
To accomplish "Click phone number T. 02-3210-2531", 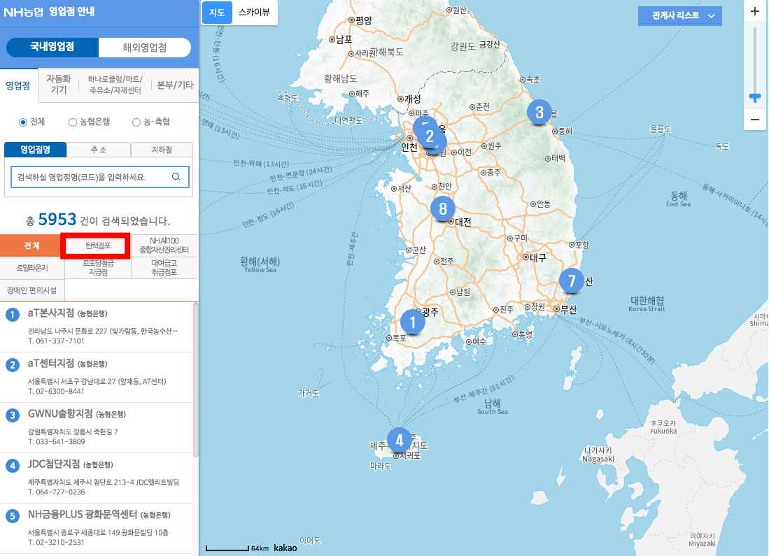I will coord(56,542).
